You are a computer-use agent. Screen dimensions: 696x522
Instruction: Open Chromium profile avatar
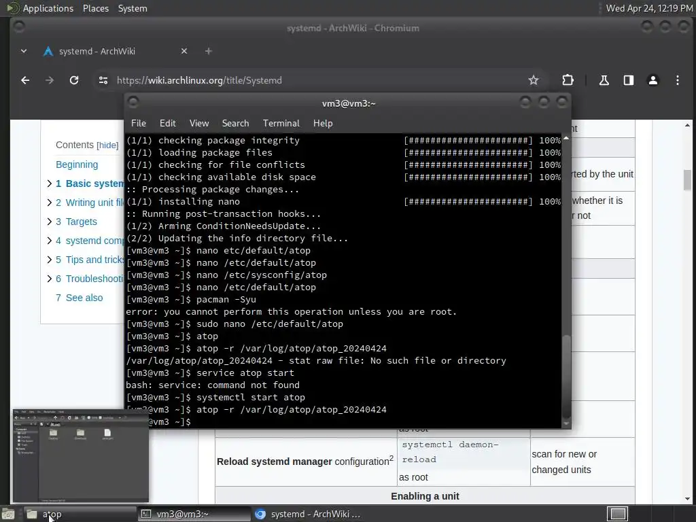pos(653,80)
